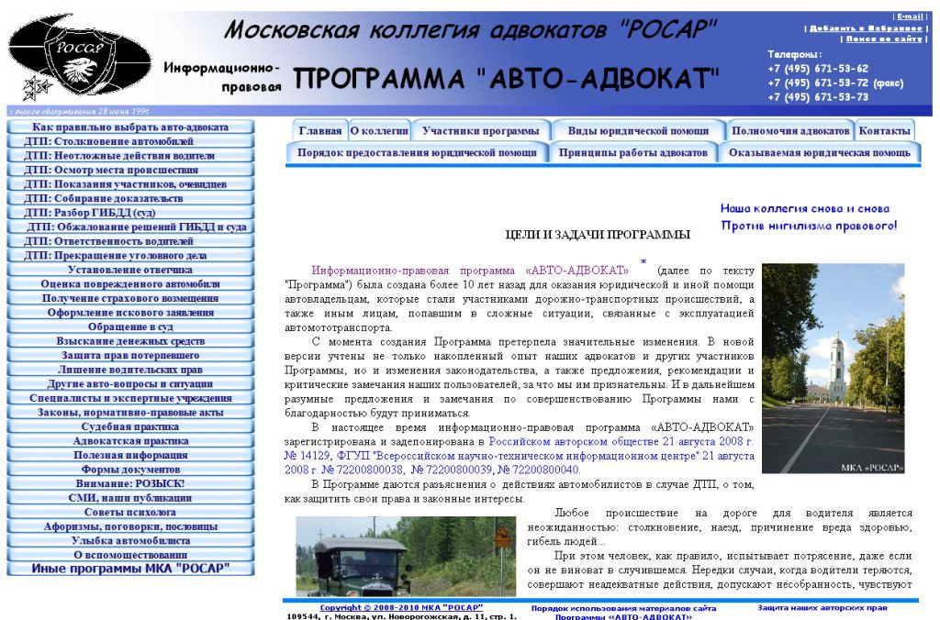Screen dimensions: 940x620
Task: Open Получение страхового возмещения
Action: (130, 298)
